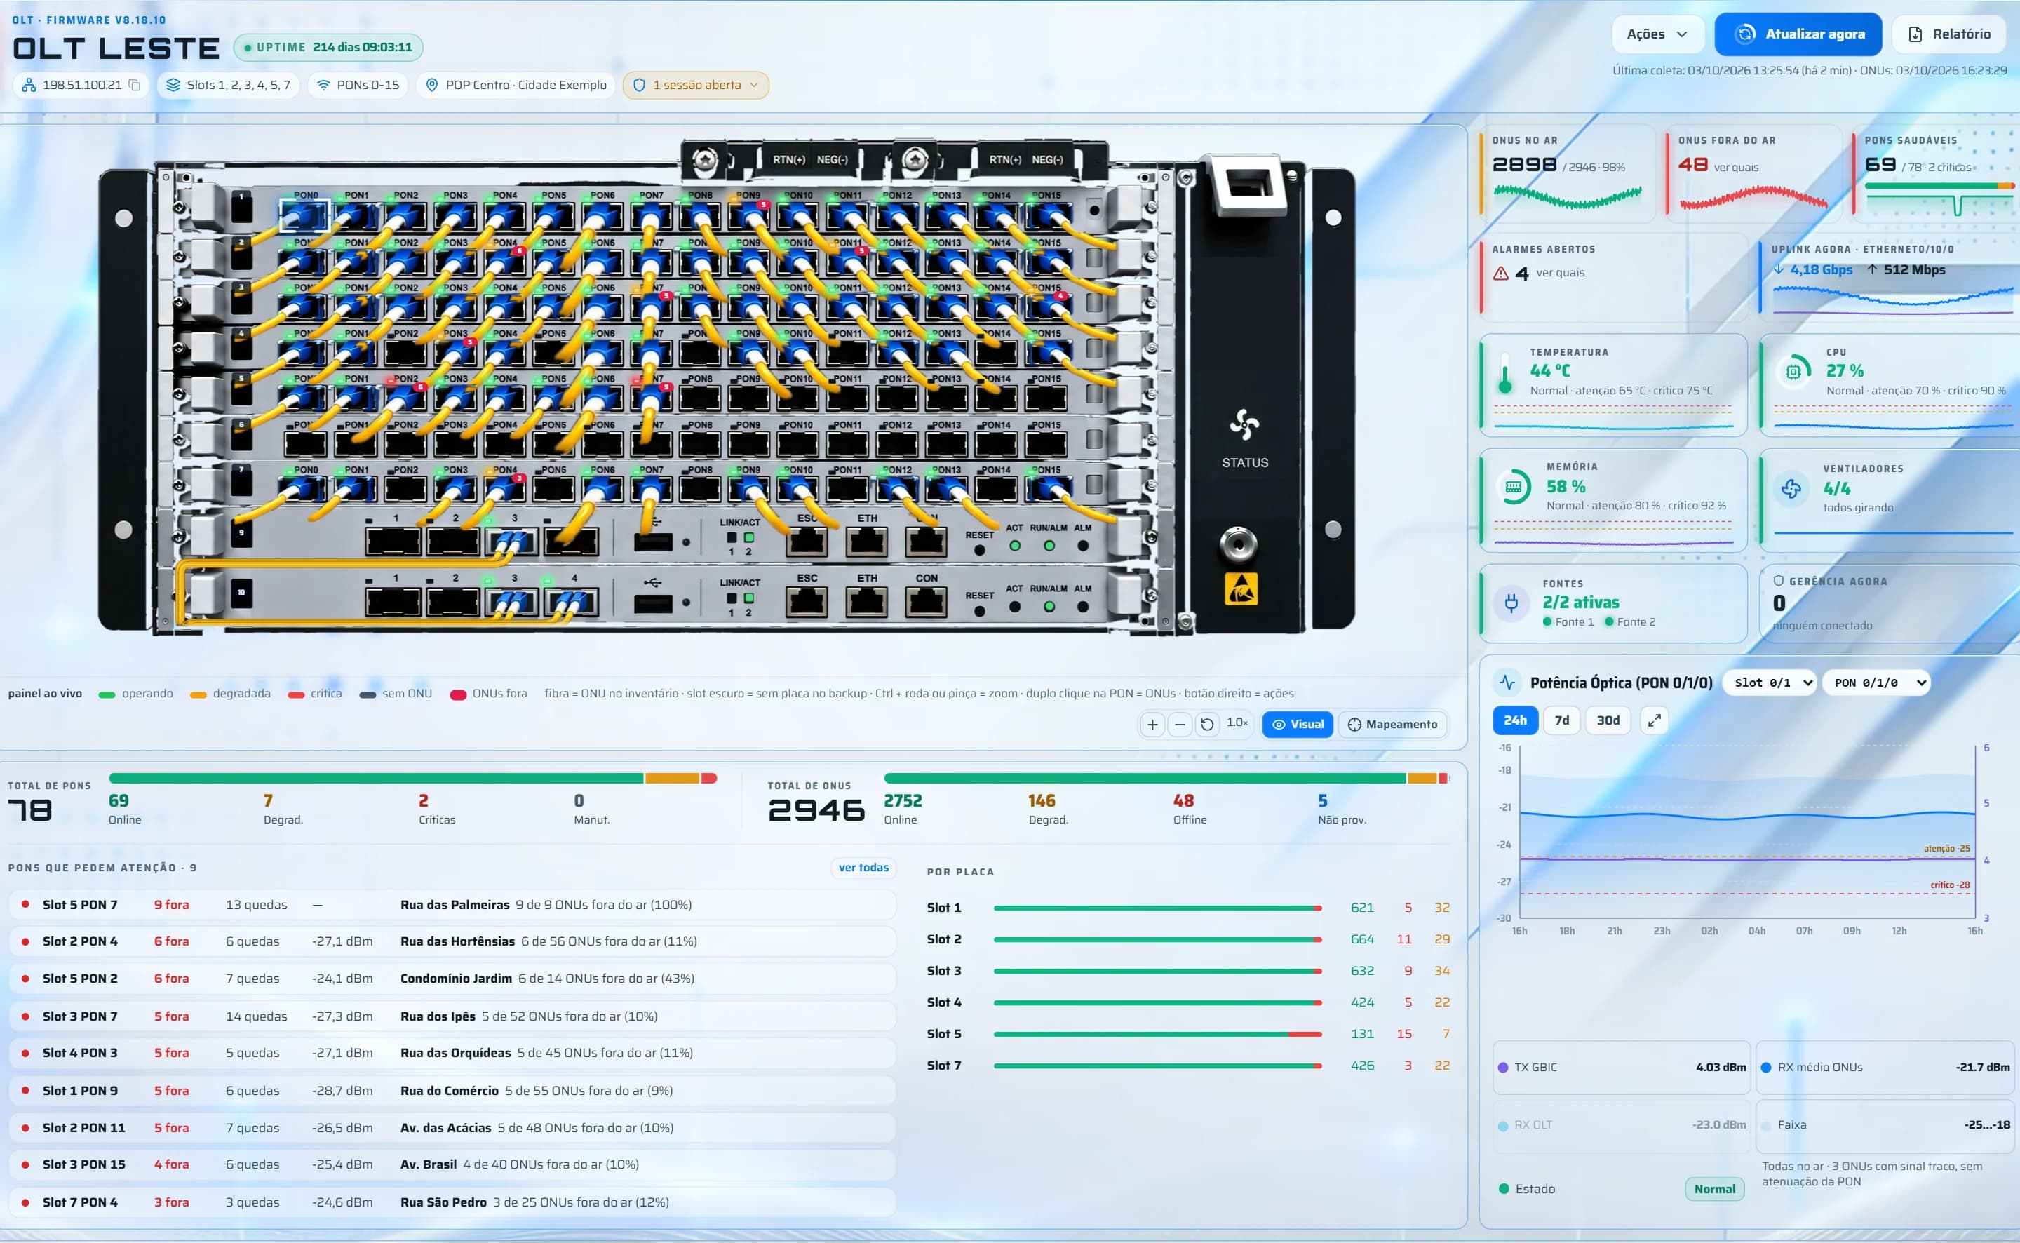This screenshot has height=1243, width=2020.
Task: Click ver quais under ONUs fora do ar
Action: pos(1737,167)
